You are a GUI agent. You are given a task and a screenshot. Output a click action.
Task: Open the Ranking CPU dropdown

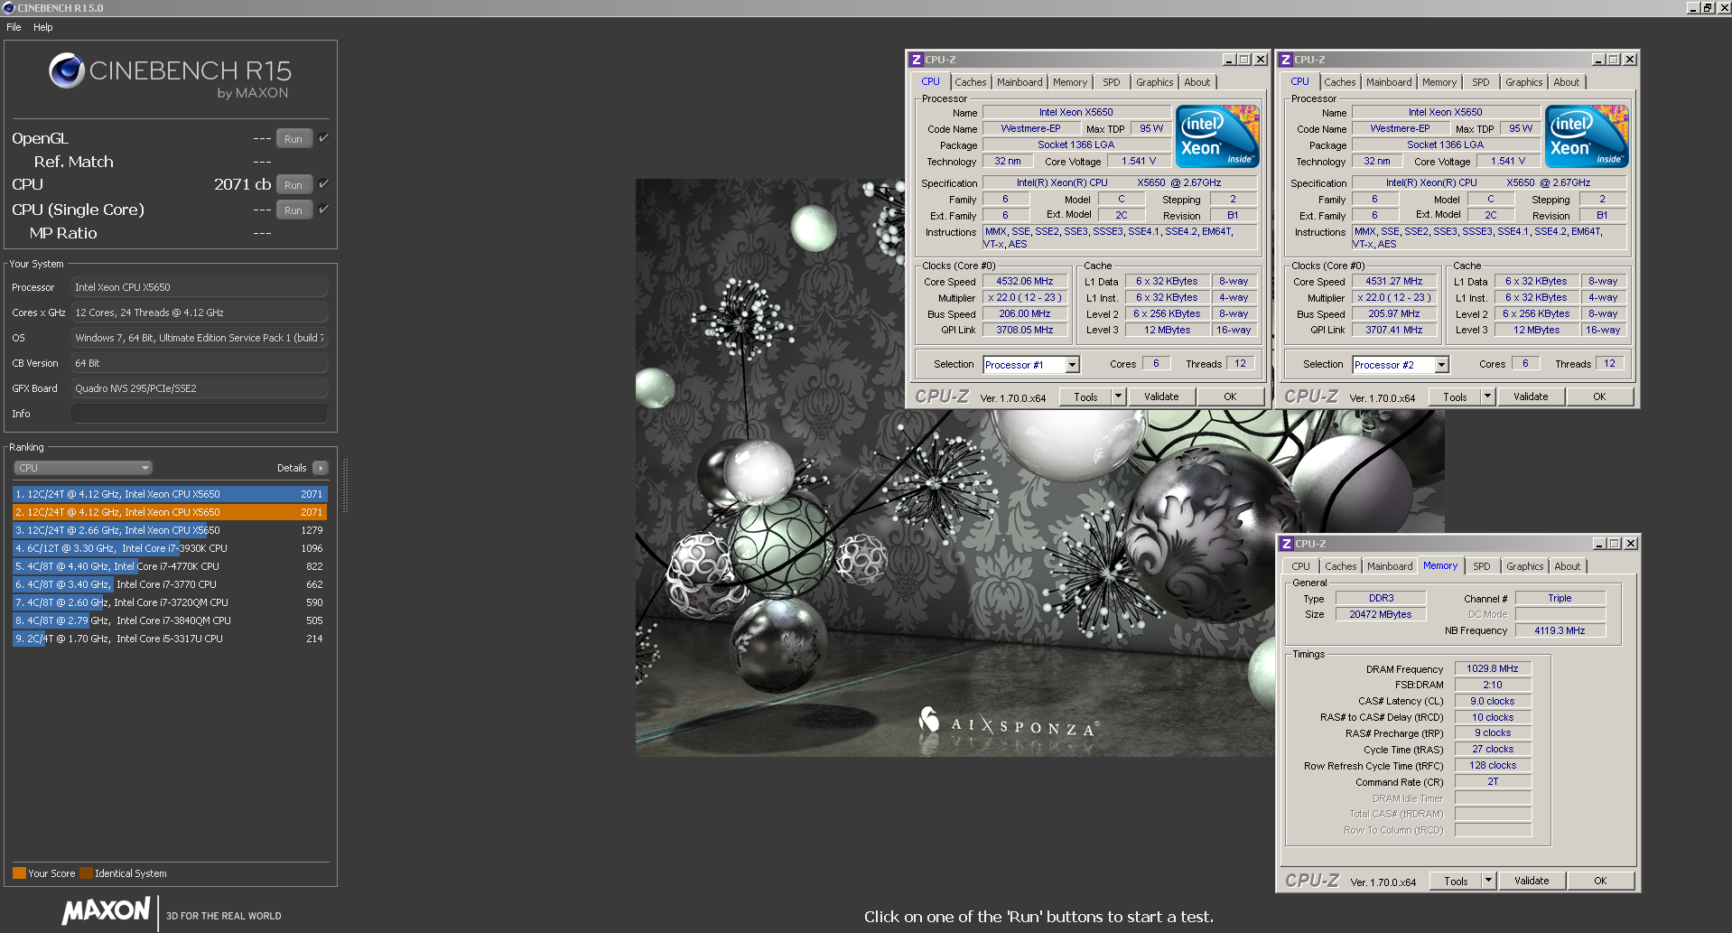(x=83, y=468)
